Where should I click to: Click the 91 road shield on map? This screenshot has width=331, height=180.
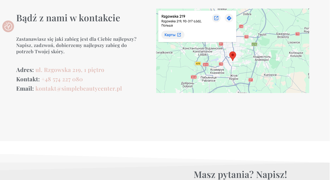click(x=221, y=44)
